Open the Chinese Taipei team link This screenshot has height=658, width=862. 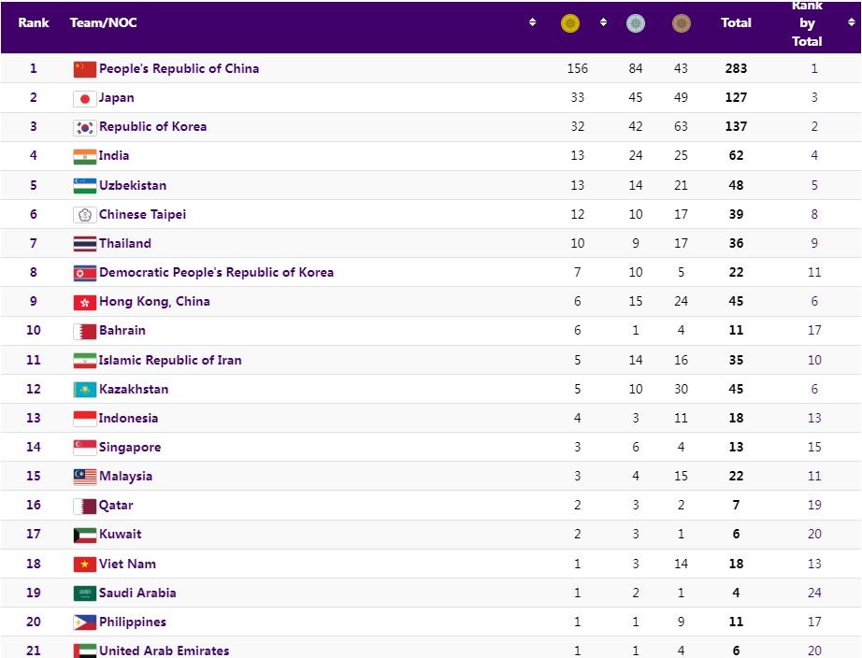click(142, 214)
